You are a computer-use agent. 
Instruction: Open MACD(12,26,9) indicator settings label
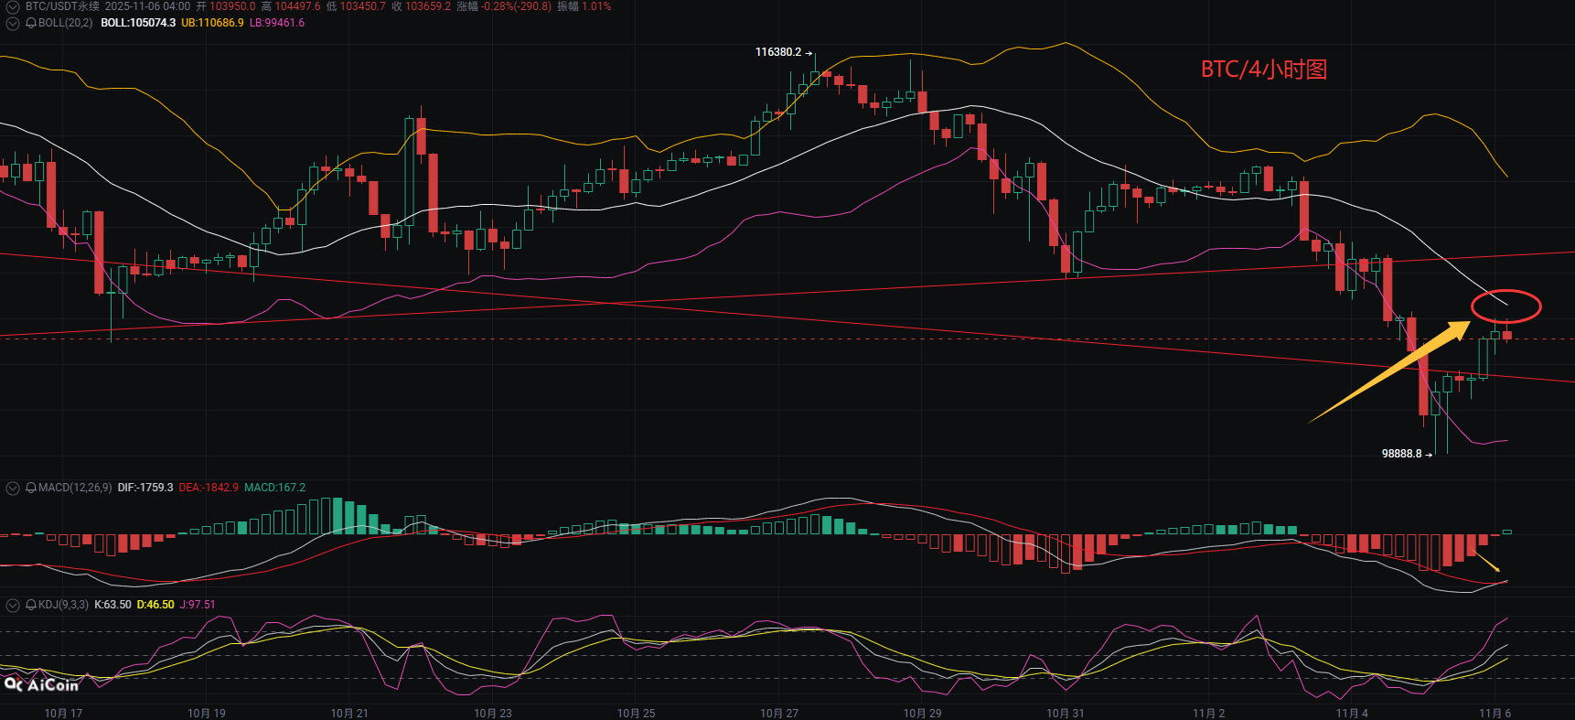(x=75, y=488)
